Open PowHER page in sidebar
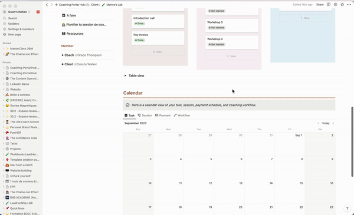Viewport: 354px width, 215px height. [x=15, y=133]
